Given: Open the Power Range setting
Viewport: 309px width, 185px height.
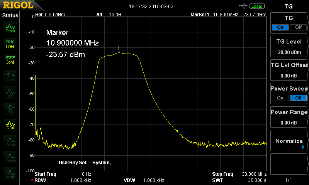Looking at the screenshot, I should click(x=289, y=117).
